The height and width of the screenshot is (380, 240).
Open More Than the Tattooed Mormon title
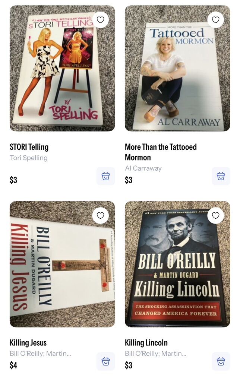click(161, 152)
